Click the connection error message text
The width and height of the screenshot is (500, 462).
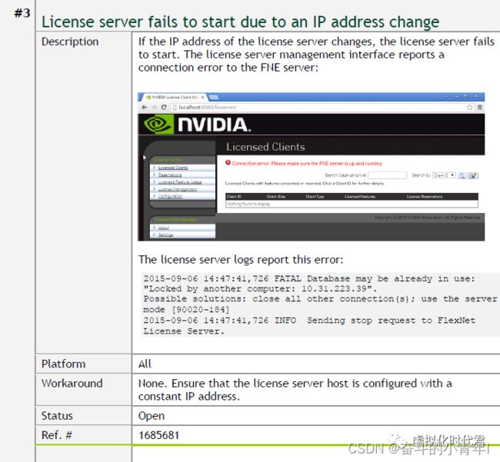pyautogui.click(x=307, y=164)
